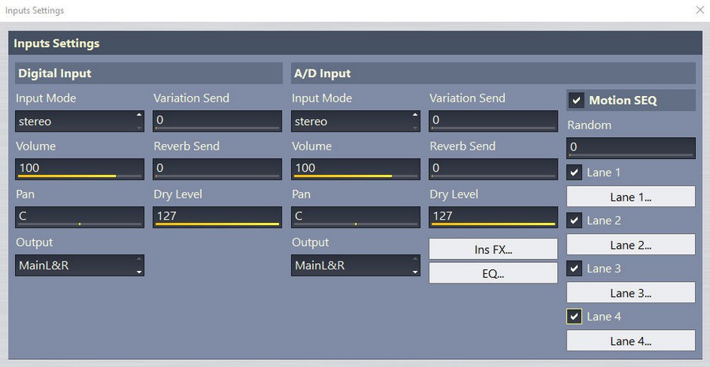Click the Lane 3... button
Viewport: 710px width, 367px height.
[631, 292]
